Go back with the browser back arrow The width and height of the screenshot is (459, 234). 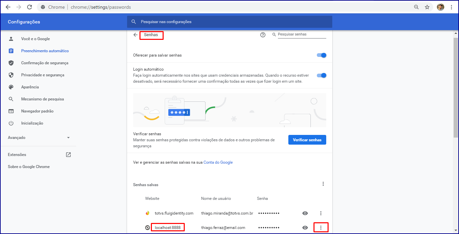[8, 7]
